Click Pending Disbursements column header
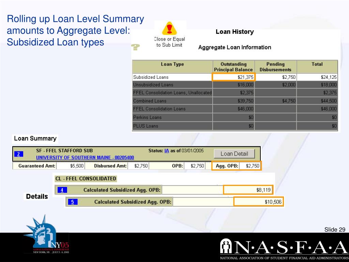Screen dimensions: 349x262 coord(275,67)
